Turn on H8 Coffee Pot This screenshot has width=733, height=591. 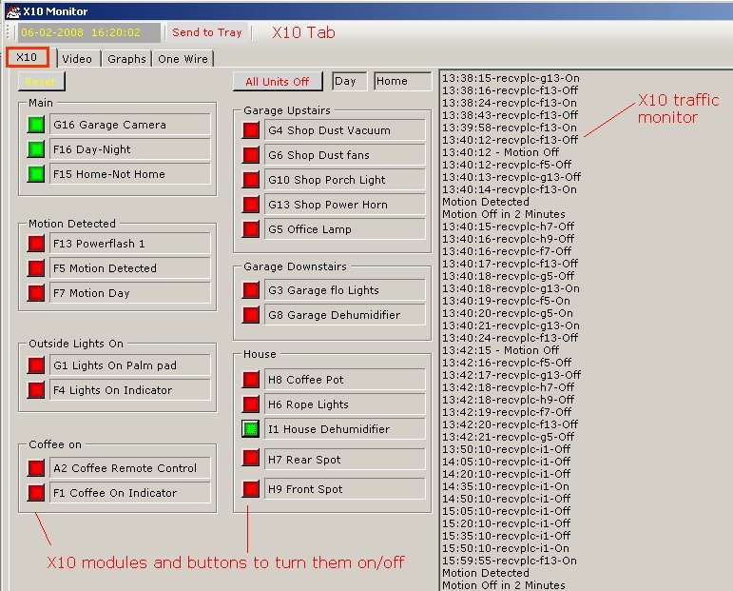click(251, 380)
